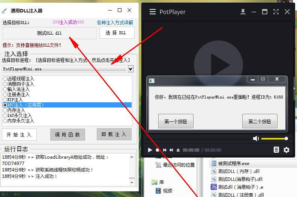Skip to previous track in PotPlayer
The width and height of the screenshot is (297, 197).
164,150
